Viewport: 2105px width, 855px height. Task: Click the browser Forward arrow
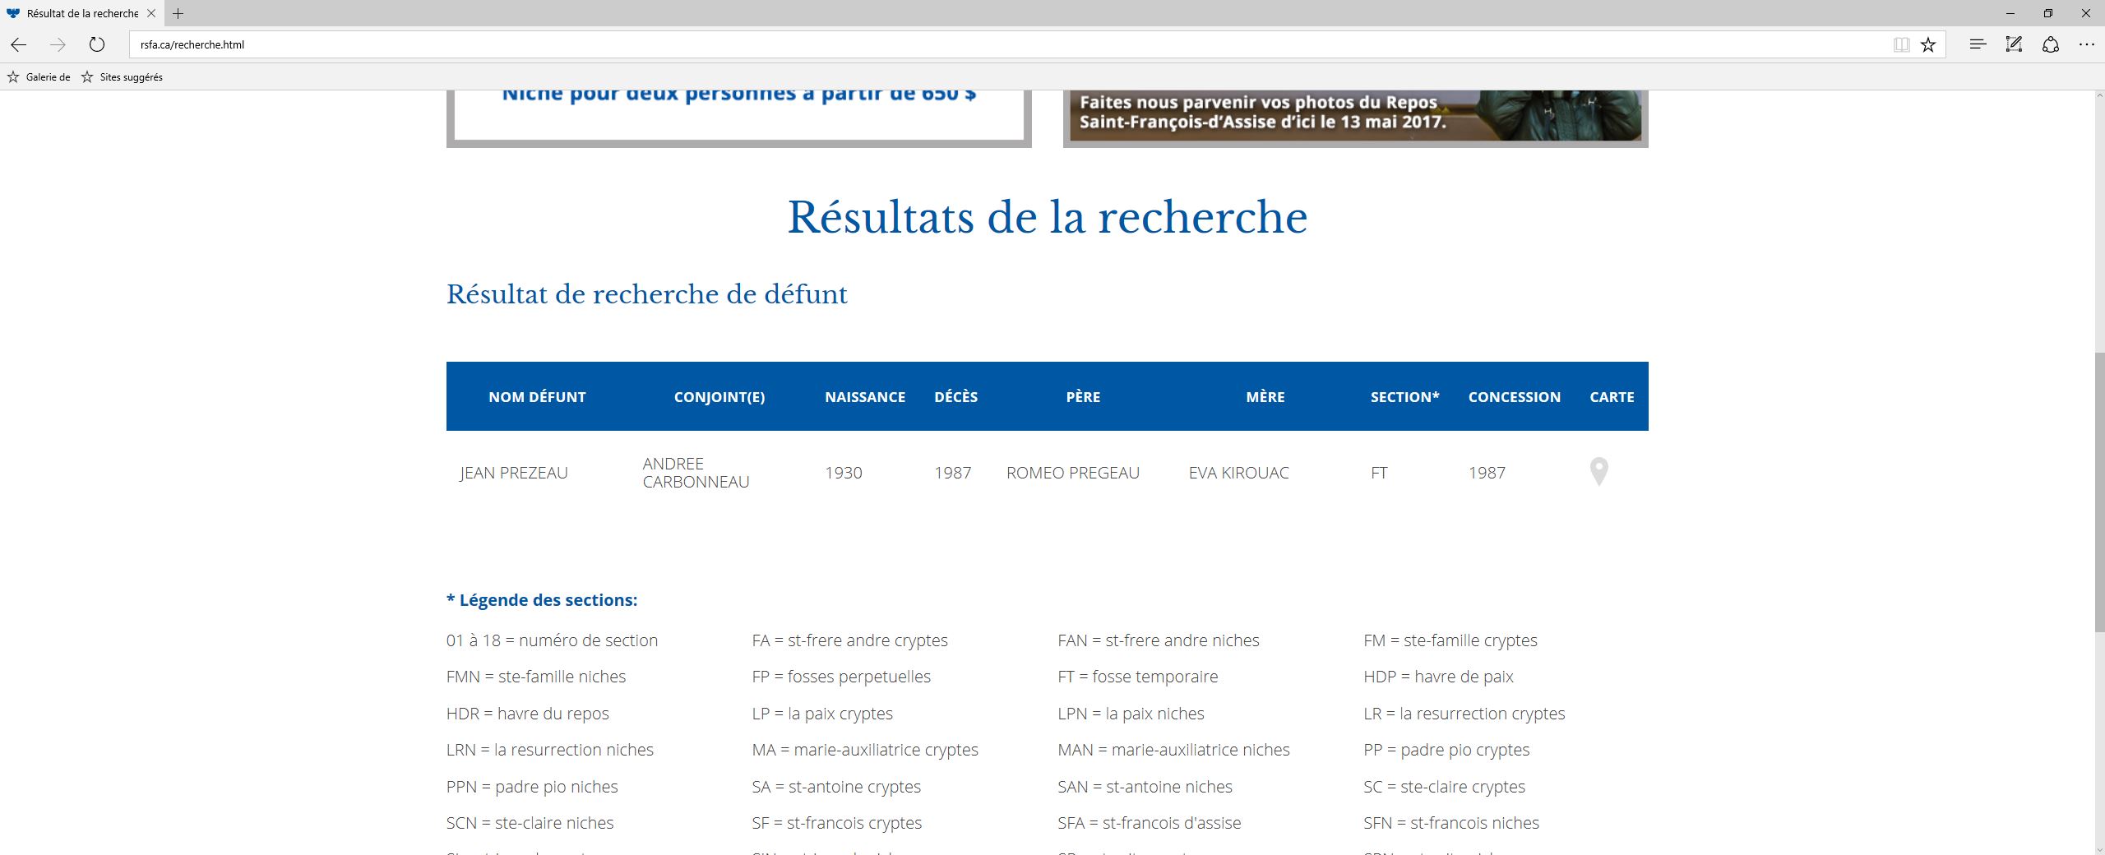[58, 44]
